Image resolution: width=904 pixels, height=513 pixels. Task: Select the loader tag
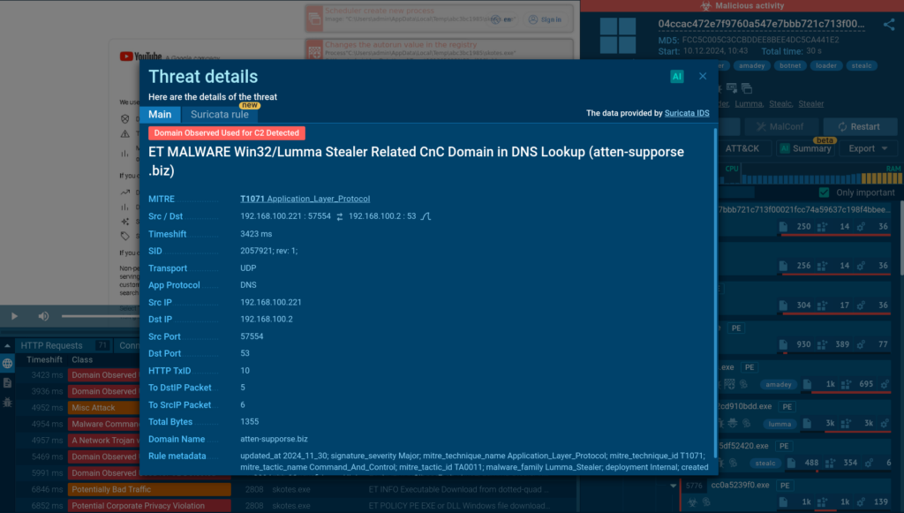[x=825, y=65]
